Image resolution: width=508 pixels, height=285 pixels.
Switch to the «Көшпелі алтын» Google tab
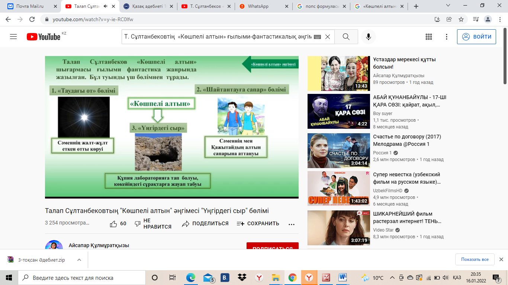(378, 6)
